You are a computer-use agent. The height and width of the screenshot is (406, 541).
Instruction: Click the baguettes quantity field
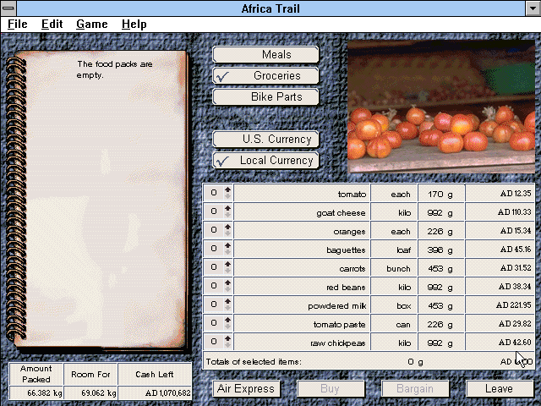(214, 249)
